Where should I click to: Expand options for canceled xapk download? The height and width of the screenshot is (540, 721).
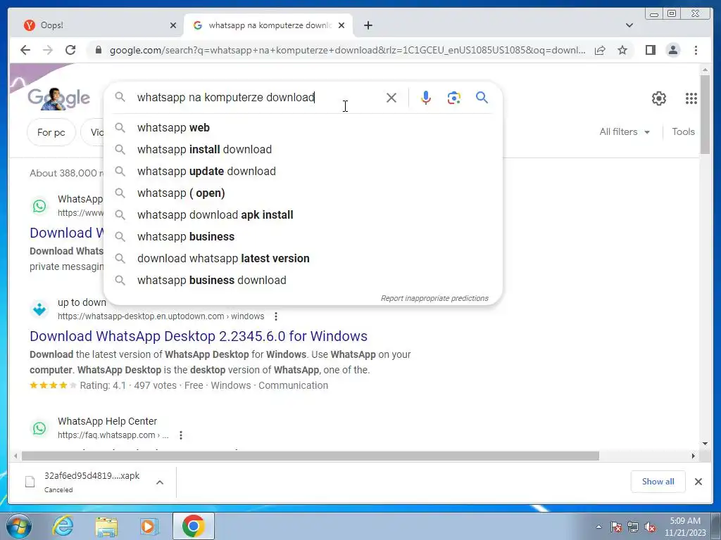coord(160,482)
